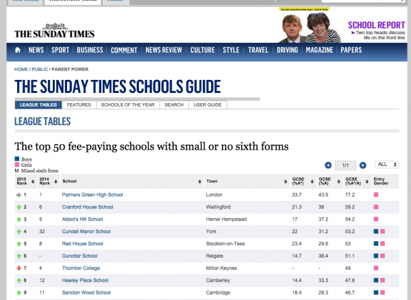Image resolution: width=411 pixels, height=300 pixels.
Task: Click green up arrow for Cundall Manor
Action: pos(19,232)
